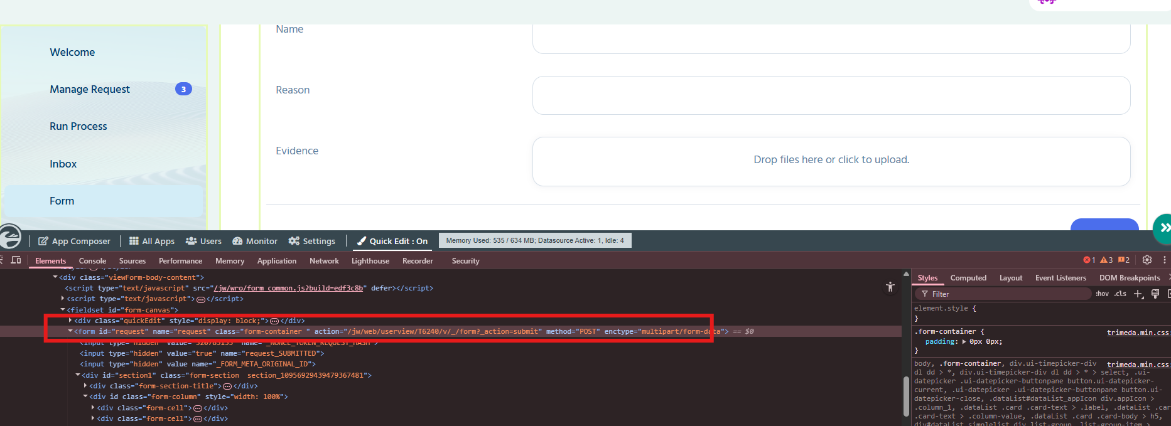Collapse the fieldset form-canvas node
Screen dimensions: 1171x426
point(63,309)
